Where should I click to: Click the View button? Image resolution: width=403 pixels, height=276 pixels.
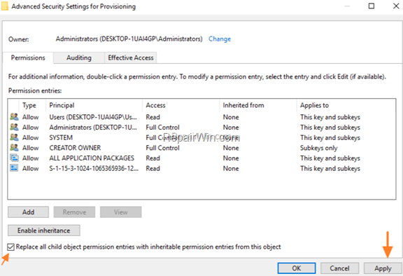121,212
